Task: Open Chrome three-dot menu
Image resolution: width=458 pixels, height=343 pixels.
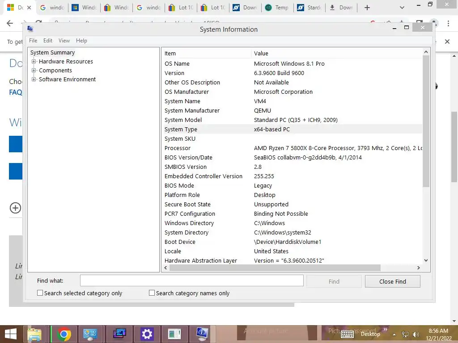Action: [x=448, y=23]
